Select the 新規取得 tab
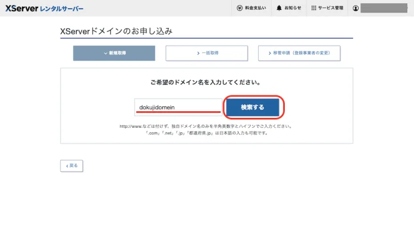 click(114, 53)
